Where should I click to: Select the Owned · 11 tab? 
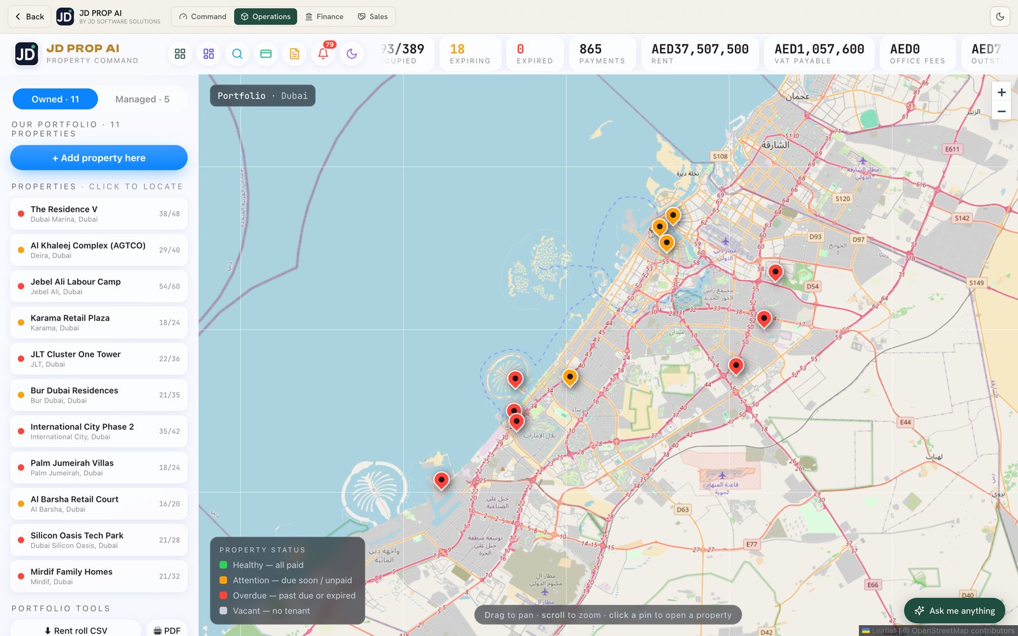coord(55,99)
